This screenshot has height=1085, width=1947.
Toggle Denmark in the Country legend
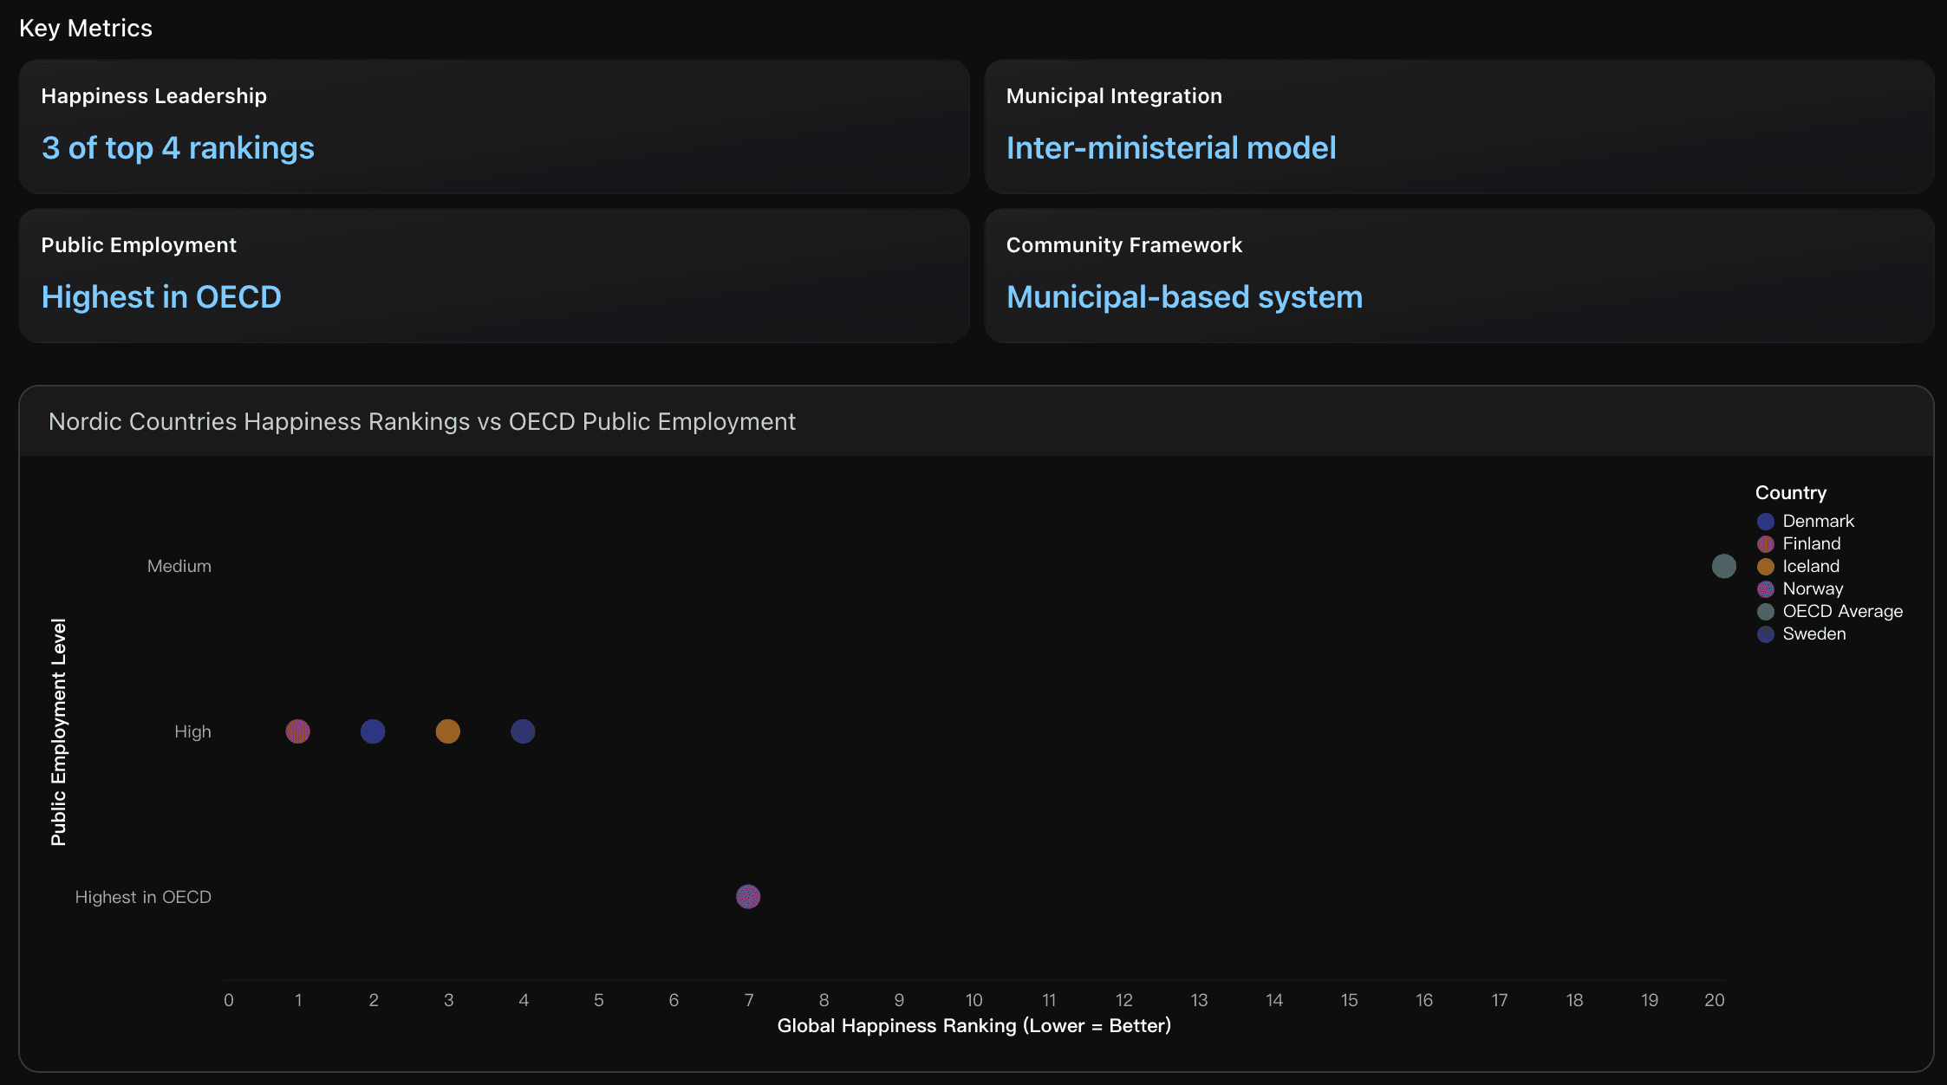[x=1817, y=521]
